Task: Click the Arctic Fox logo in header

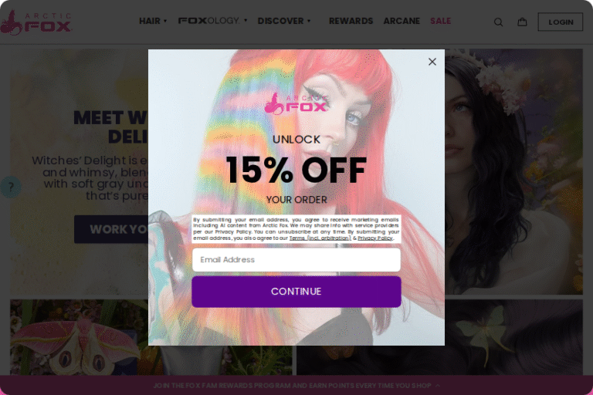Action: 36,22
